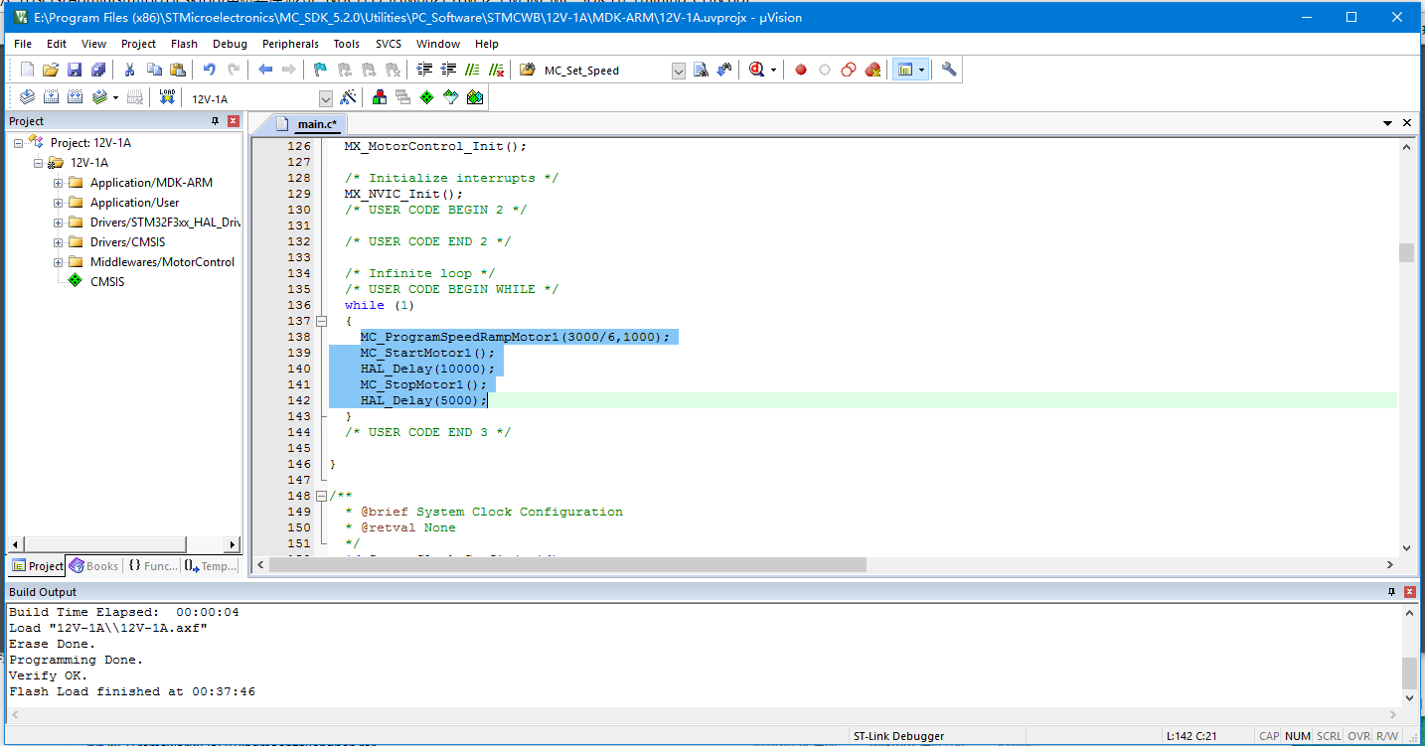Viewport: 1425px width, 746px height.
Task: Click the Build target icon
Action: click(50, 97)
